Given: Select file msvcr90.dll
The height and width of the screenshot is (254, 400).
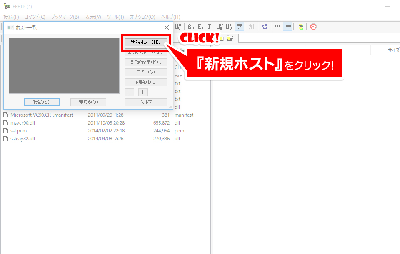Looking at the screenshot, I should pyautogui.click(x=22, y=123).
